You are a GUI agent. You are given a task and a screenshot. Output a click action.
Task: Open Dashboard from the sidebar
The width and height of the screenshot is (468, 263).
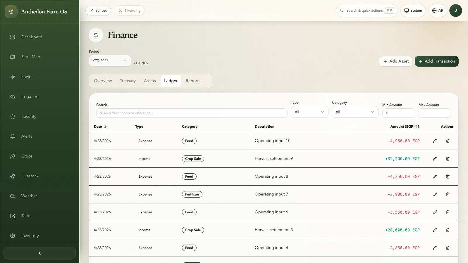[x=39, y=37]
